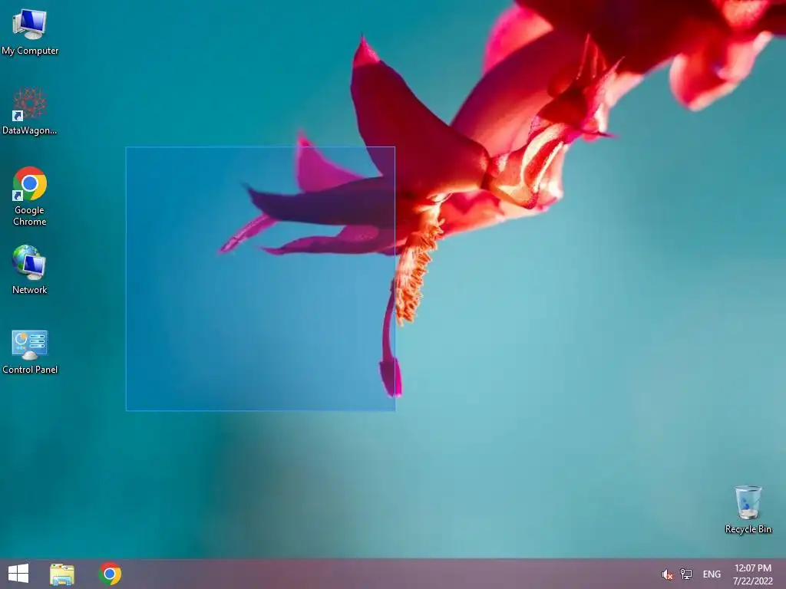The height and width of the screenshot is (589, 786).
Task: Click the "Control Panel" label text
Action: pyautogui.click(x=30, y=370)
